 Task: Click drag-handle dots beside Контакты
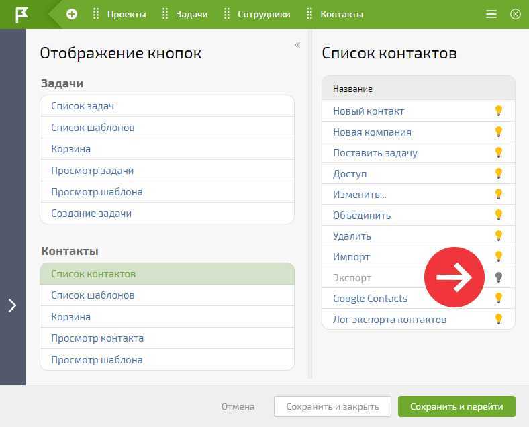coord(309,14)
